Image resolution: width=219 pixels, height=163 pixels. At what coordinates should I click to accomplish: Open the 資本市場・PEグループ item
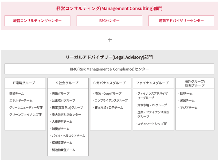pos(152,105)
